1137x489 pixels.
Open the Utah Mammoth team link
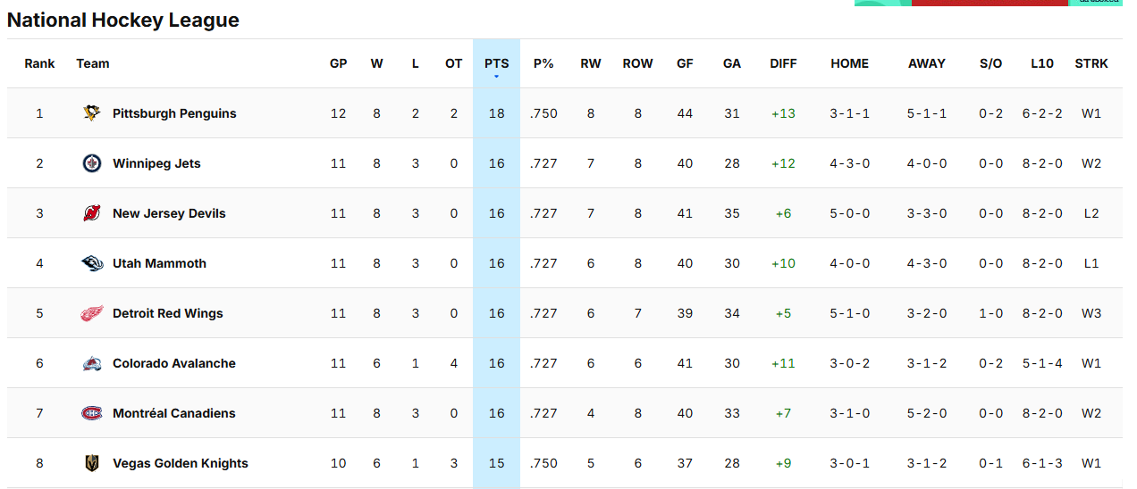[159, 263]
